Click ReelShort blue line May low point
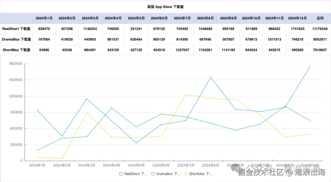This screenshot has height=182, width=331. (136, 143)
